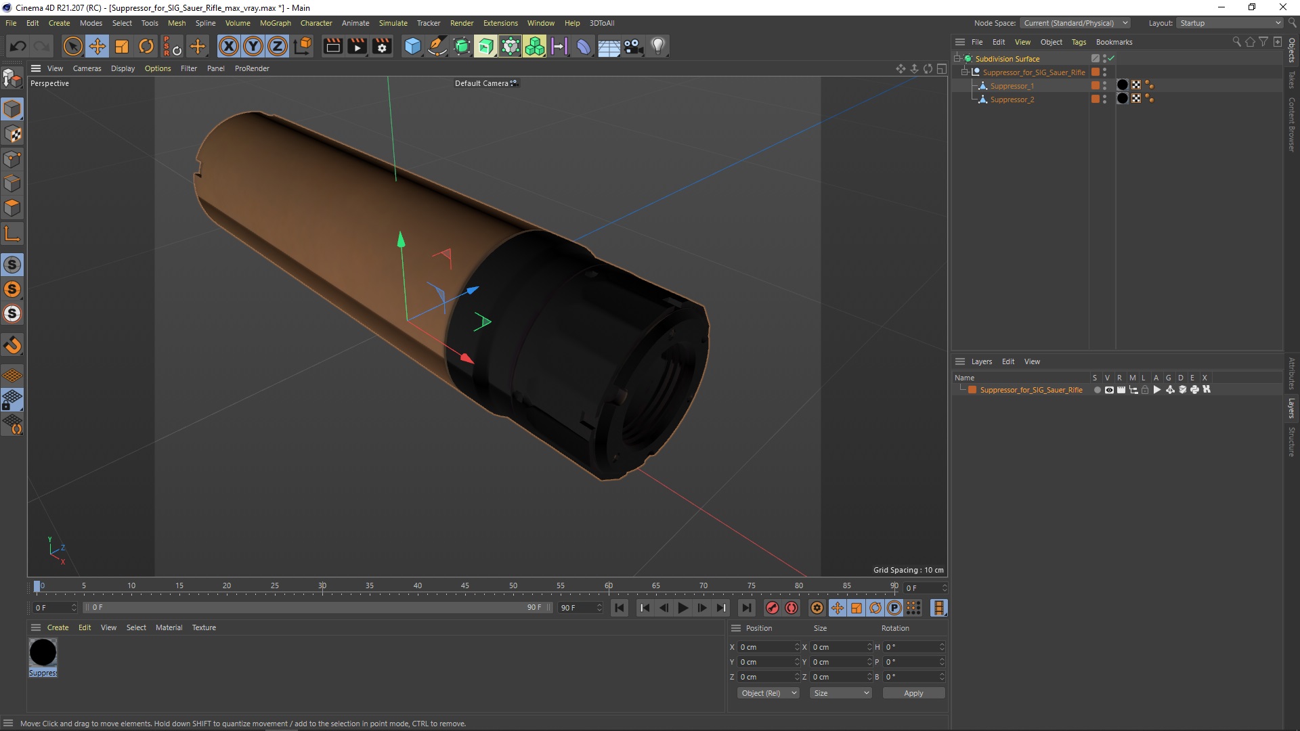Enable Record Active Objects keyframe button
Screen dimensions: 1300x731
tap(772, 608)
